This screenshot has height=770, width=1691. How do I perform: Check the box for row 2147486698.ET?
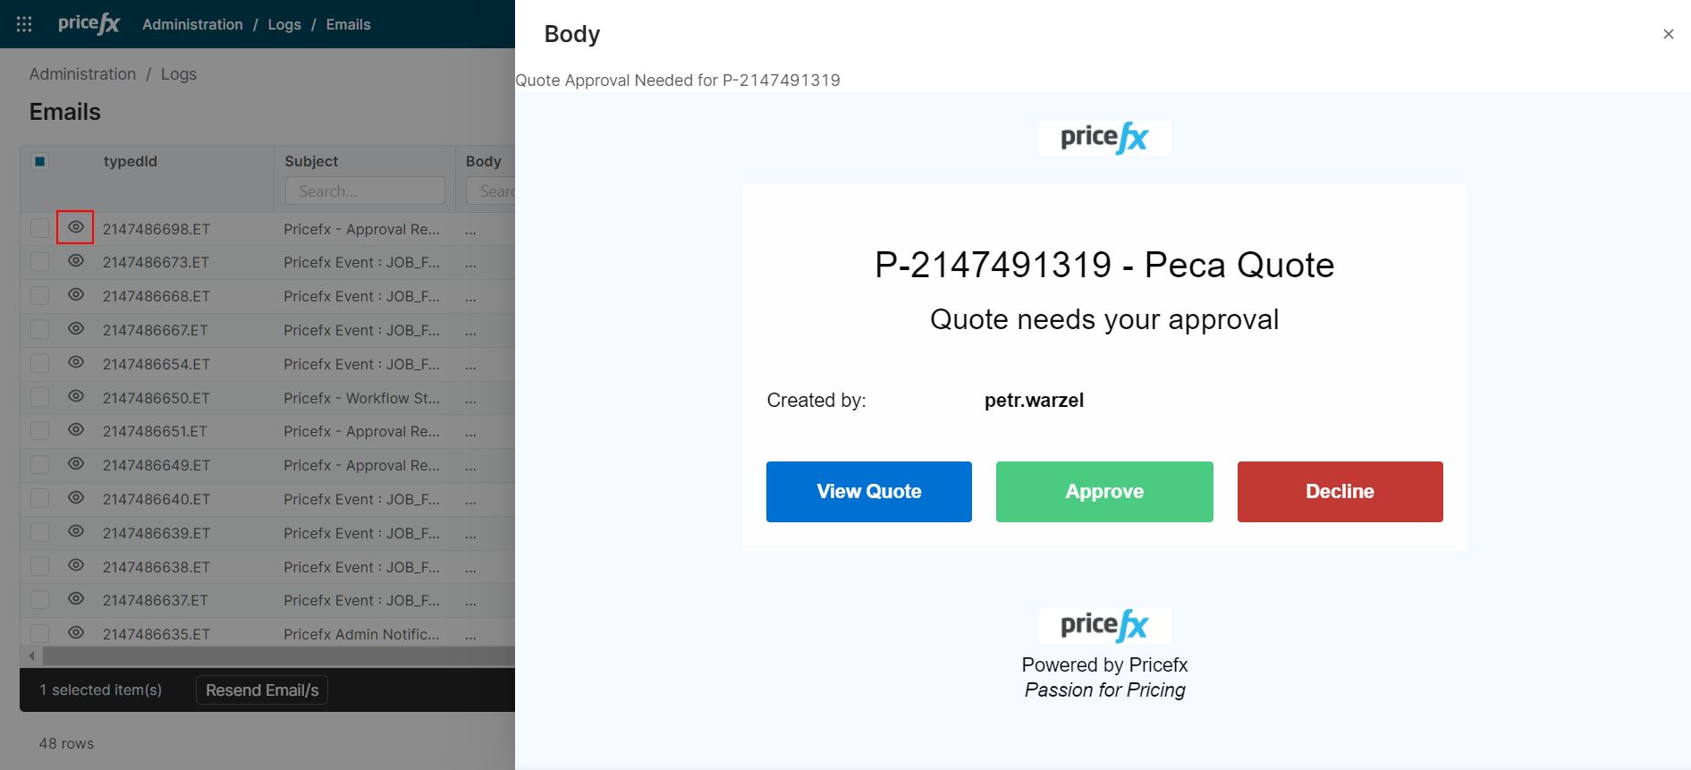40,228
